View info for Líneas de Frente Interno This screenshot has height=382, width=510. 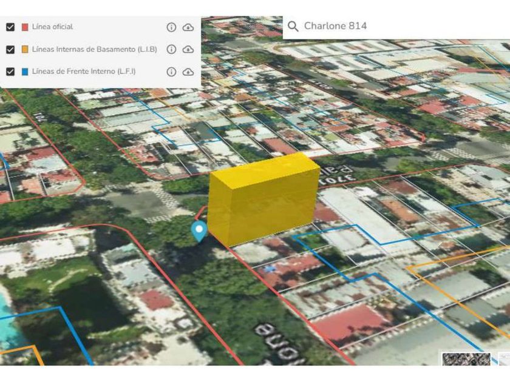pyautogui.click(x=171, y=72)
